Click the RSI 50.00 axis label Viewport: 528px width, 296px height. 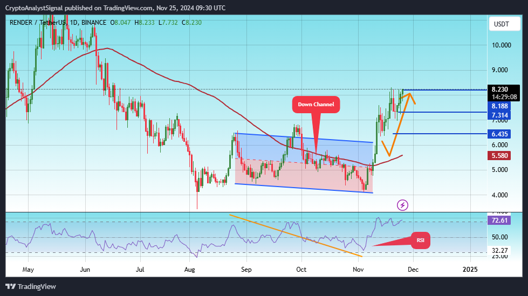pos(500,237)
